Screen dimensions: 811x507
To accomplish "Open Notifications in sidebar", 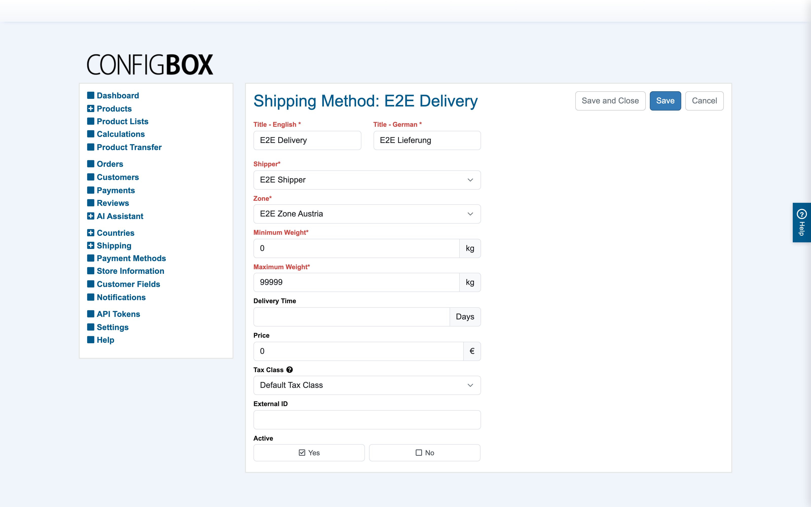I will click(x=121, y=297).
